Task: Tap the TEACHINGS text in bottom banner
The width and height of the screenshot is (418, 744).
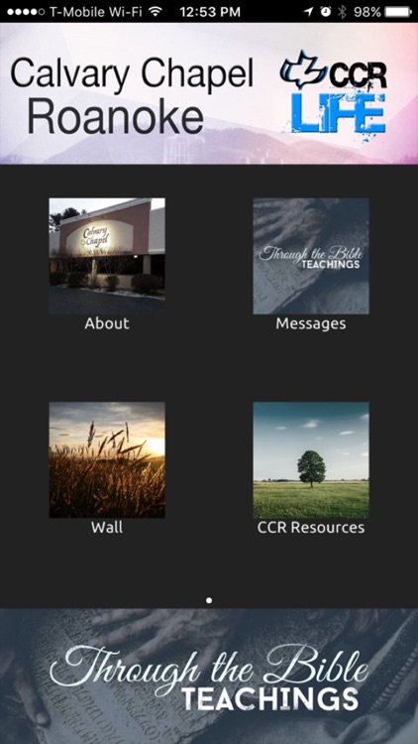Action: coord(270,700)
